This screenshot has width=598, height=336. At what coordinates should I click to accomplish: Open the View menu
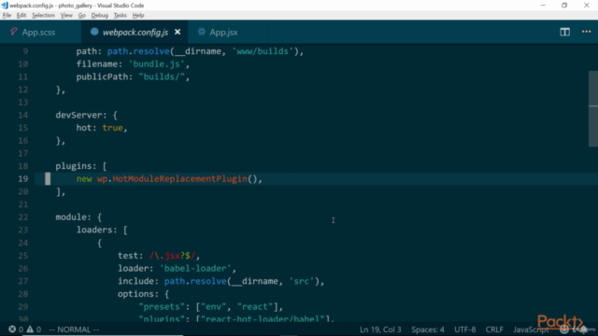(66, 15)
